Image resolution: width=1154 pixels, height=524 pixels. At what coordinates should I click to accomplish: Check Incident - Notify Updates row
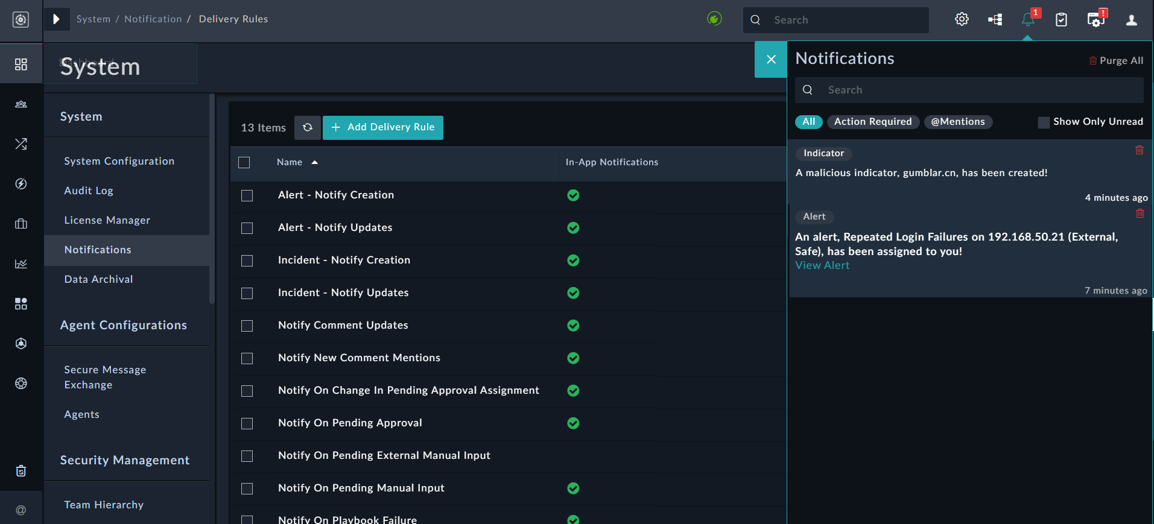(x=247, y=293)
